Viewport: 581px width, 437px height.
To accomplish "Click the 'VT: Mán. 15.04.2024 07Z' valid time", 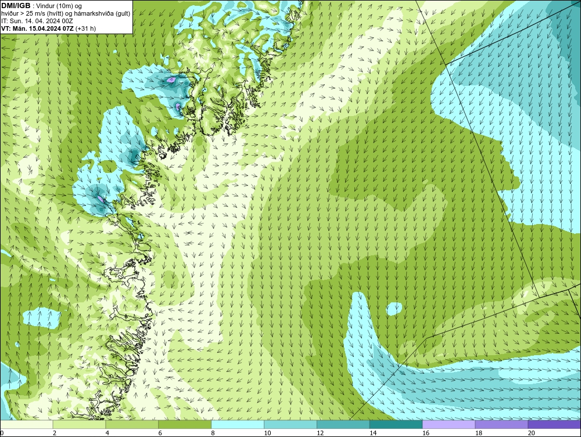I will coord(37,28).
